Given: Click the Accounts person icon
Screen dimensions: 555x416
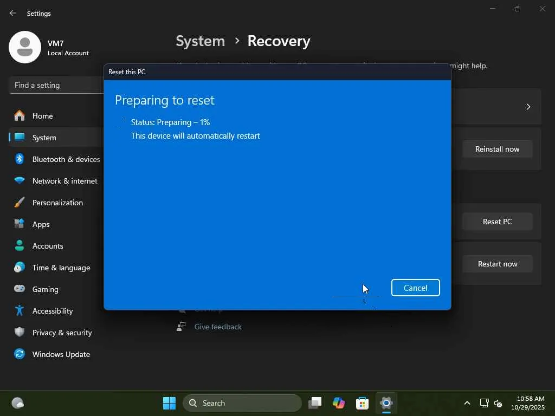Looking at the screenshot, I should click(20, 245).
